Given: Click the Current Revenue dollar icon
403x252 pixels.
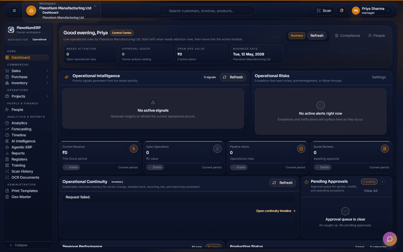Looking at the screenshot, I should pos(134,149).
